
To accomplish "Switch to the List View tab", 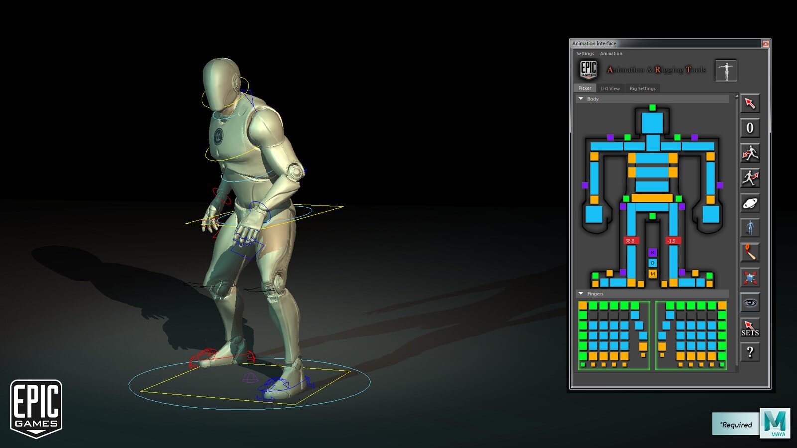I will coord(610,88).
